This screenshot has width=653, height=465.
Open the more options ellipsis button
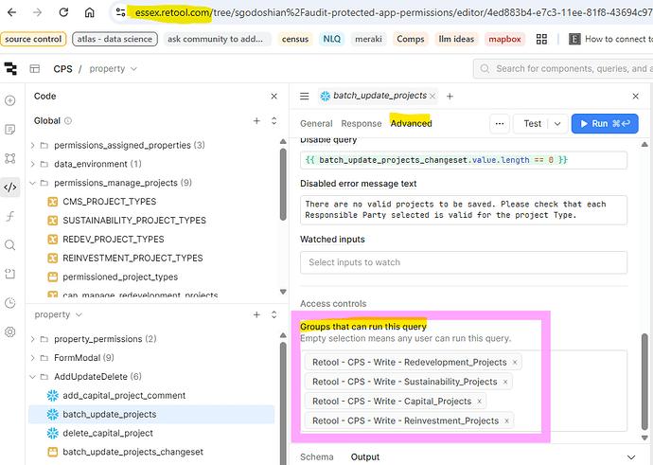[x=499, y=124]
